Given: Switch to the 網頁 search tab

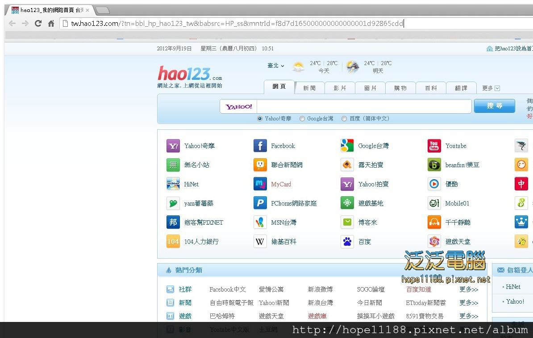Looking at the screenshot, I should point(279,87).
